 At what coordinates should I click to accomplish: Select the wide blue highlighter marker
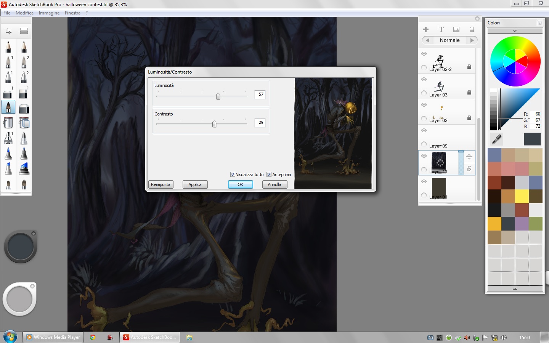[x=24, y=168]
